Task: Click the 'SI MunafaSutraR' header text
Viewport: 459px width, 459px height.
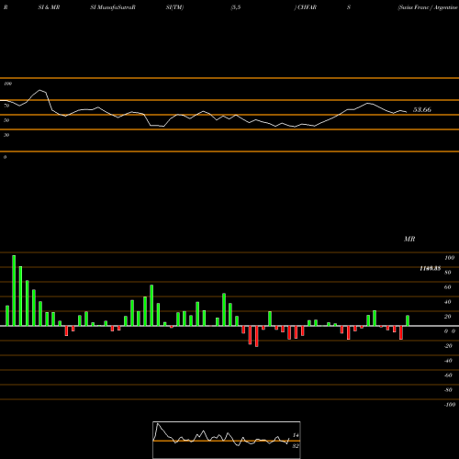Action: click(113, 7)
